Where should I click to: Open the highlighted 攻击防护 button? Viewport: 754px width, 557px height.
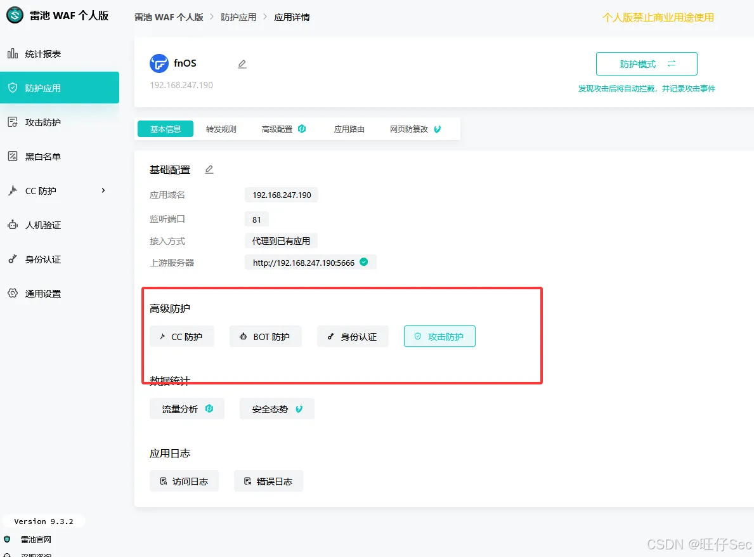pos(439,336)
